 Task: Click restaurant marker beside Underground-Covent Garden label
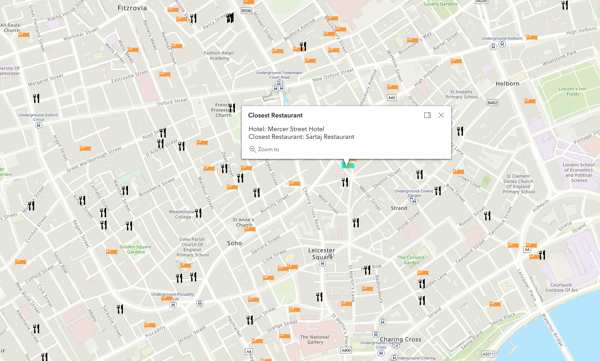click(438, 191)
